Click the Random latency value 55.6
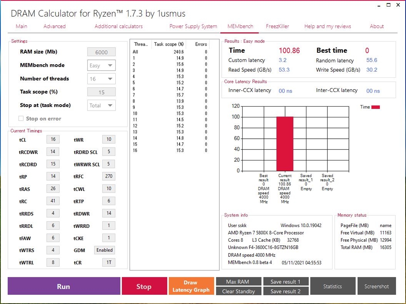406x304 pixels. 372,60
